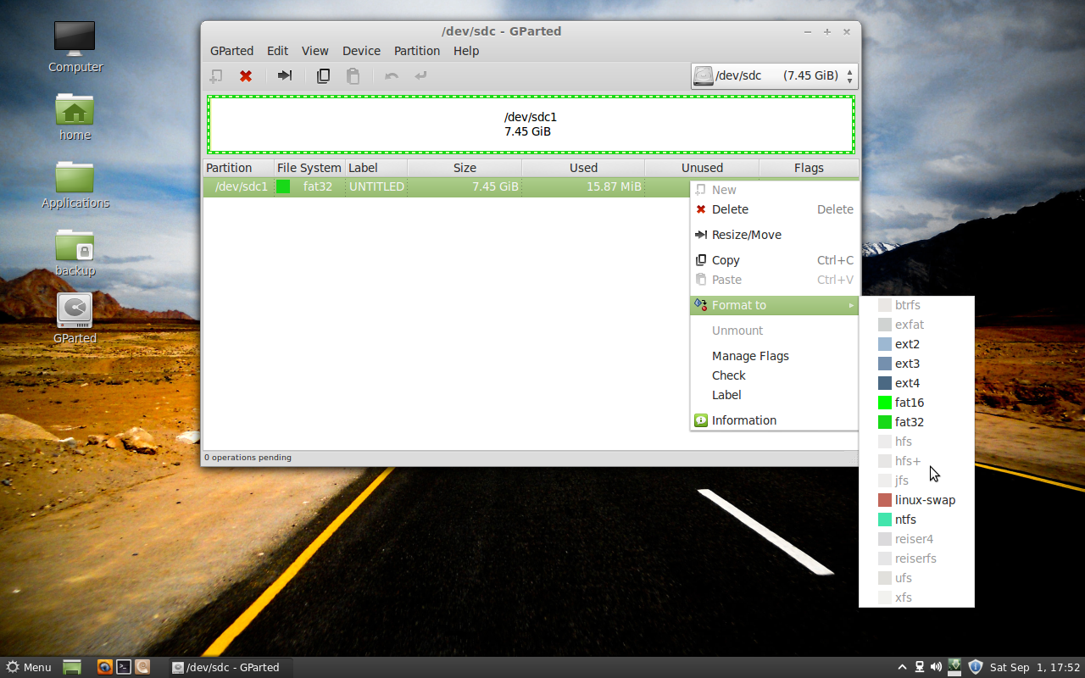Choose Label in the context menu
The height and width of the screenshot is (678, 1085).
(x=775, y=395)
